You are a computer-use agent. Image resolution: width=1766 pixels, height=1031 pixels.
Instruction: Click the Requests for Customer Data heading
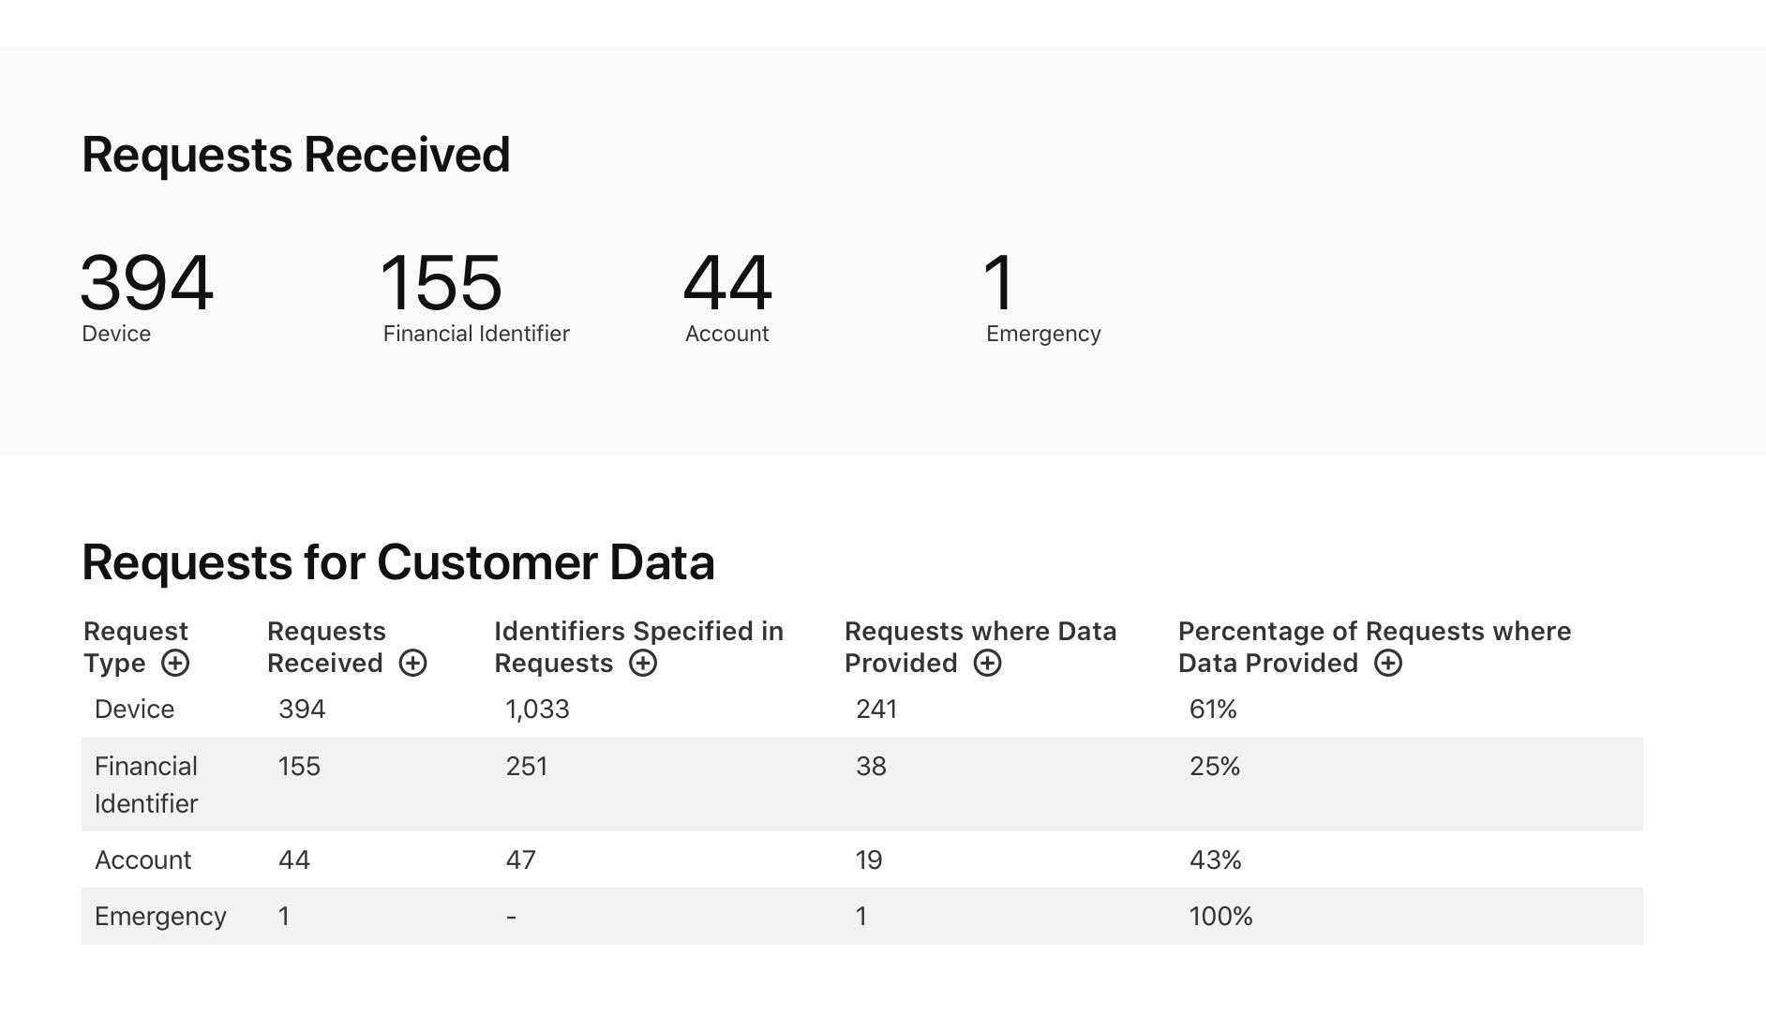click(x=398, y=562)
